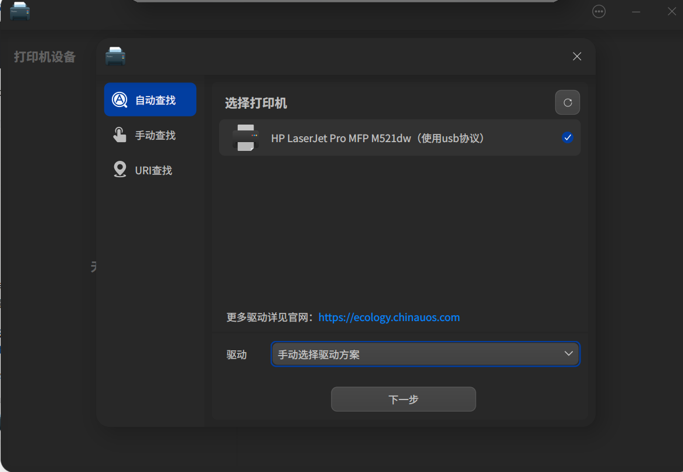Click the refresh icon to rescan printers
The height and width of the screenshot is (472, 683).
tap(567, 102)
